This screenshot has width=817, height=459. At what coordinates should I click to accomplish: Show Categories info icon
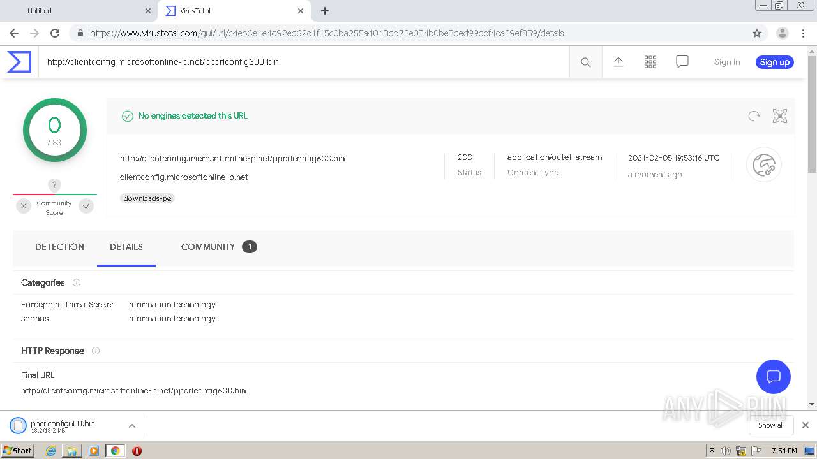pyautogui.click(x=77, y=282)
